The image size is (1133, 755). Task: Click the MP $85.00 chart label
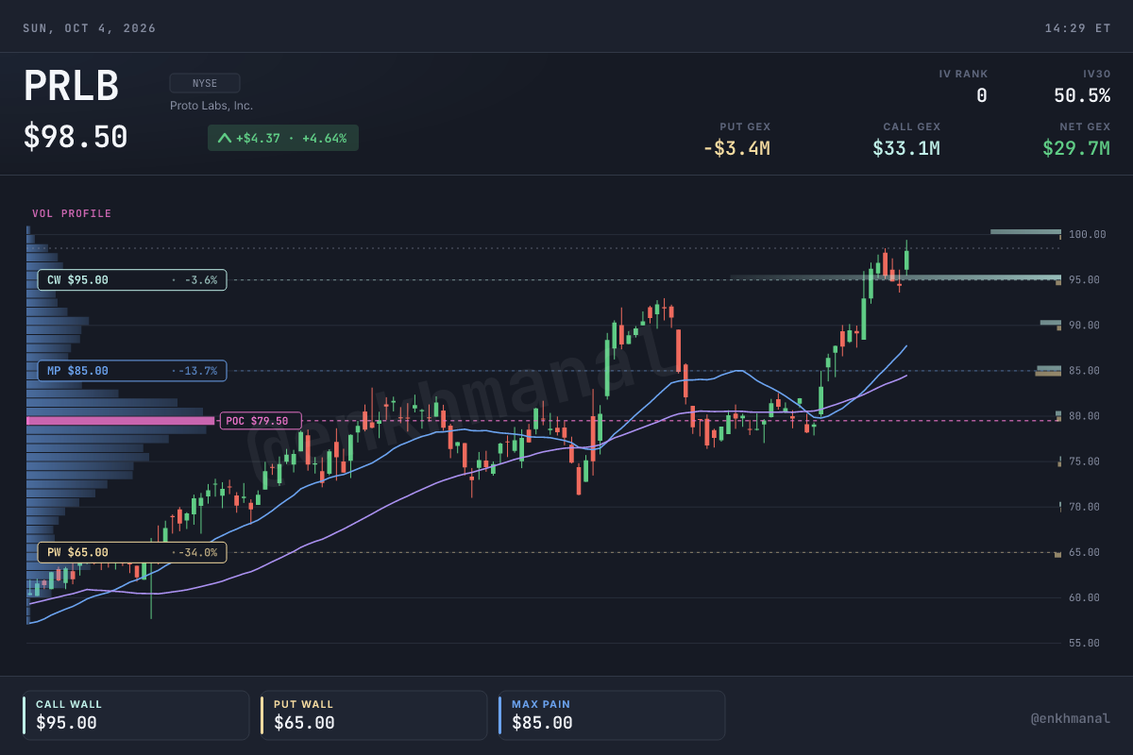click(x=132, y=371)
